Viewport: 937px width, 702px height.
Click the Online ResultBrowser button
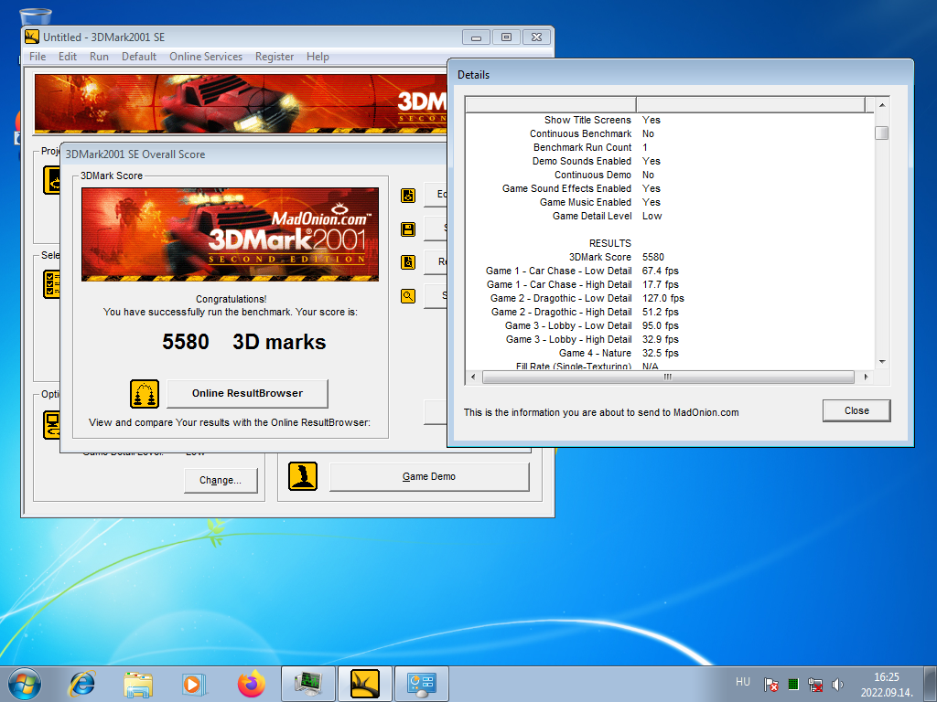tap(247, 393)
